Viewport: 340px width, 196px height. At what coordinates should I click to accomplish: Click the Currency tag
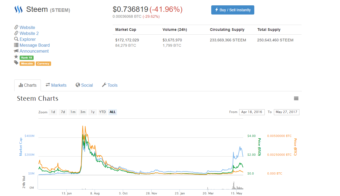pyautogui.click(x=43, y=64)
